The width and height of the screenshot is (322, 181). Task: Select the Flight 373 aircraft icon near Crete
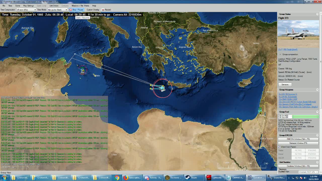(163, 88)
